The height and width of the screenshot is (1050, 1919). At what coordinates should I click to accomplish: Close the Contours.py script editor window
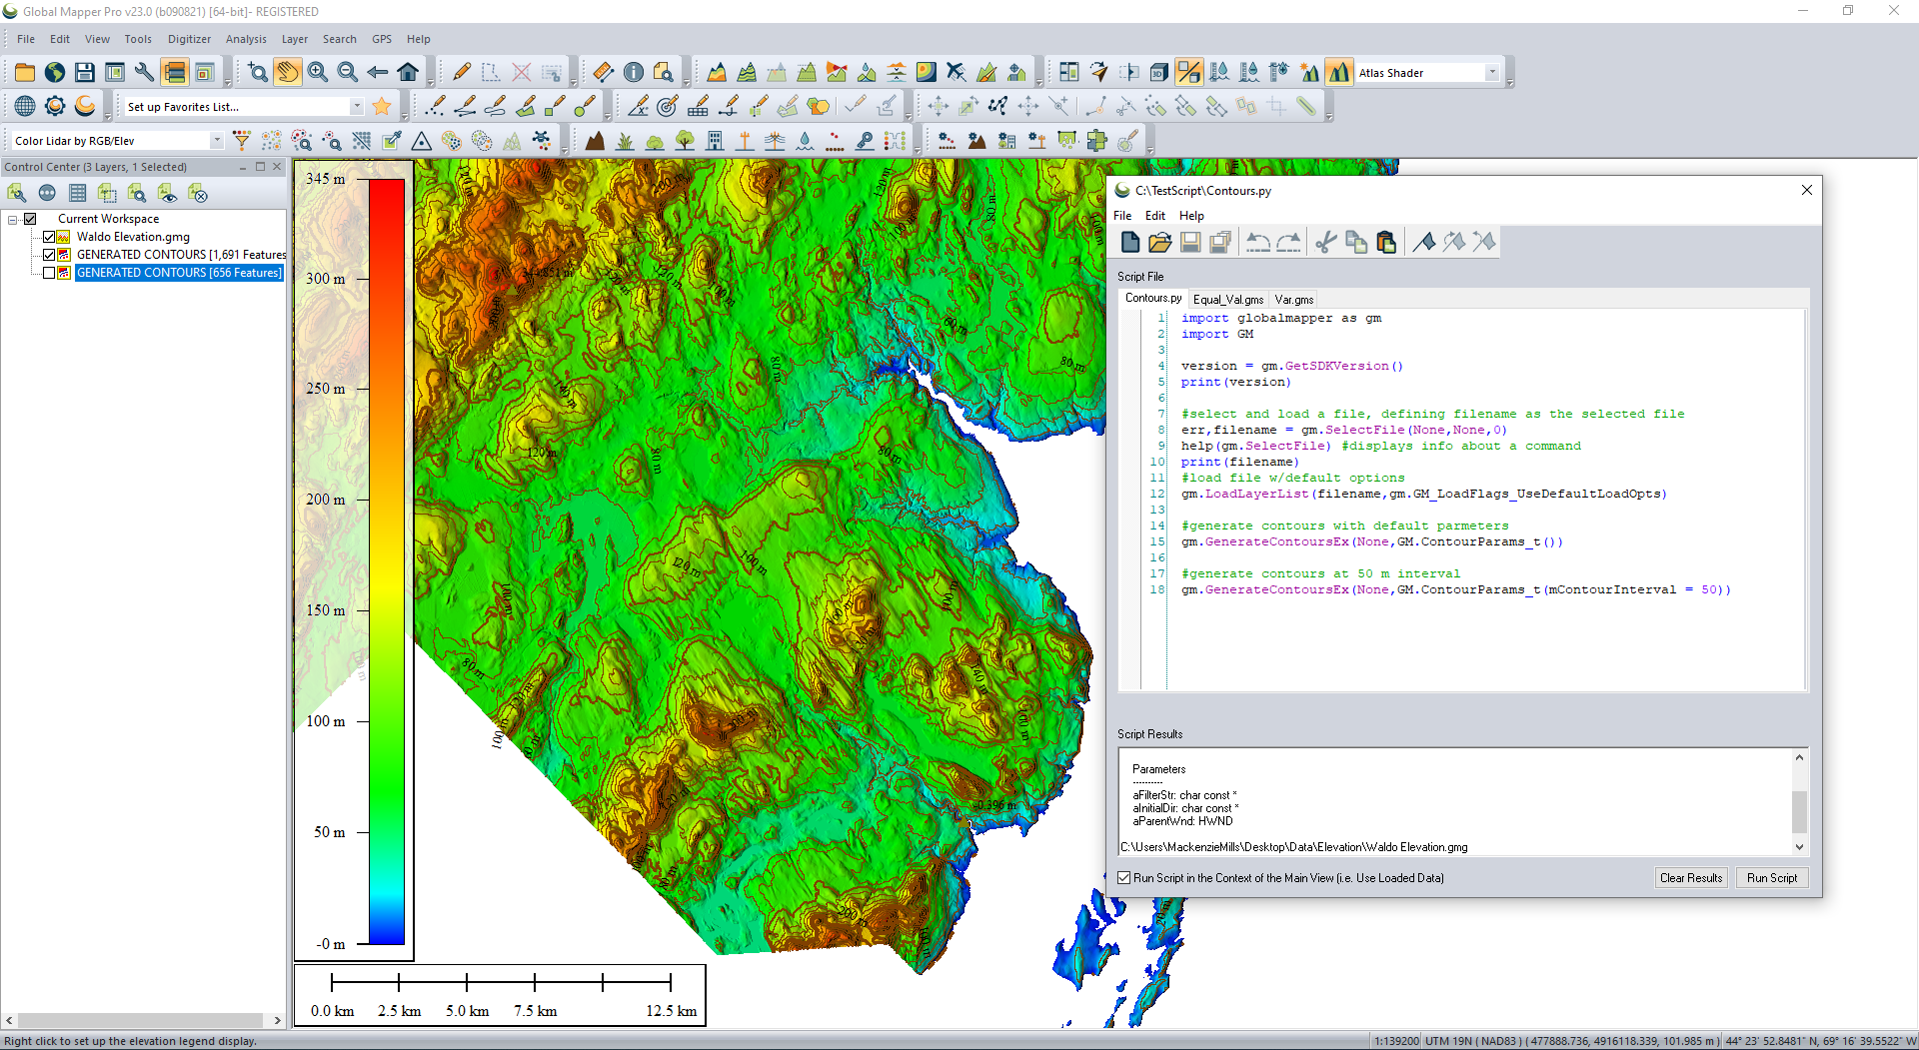tap(1807, 190)
